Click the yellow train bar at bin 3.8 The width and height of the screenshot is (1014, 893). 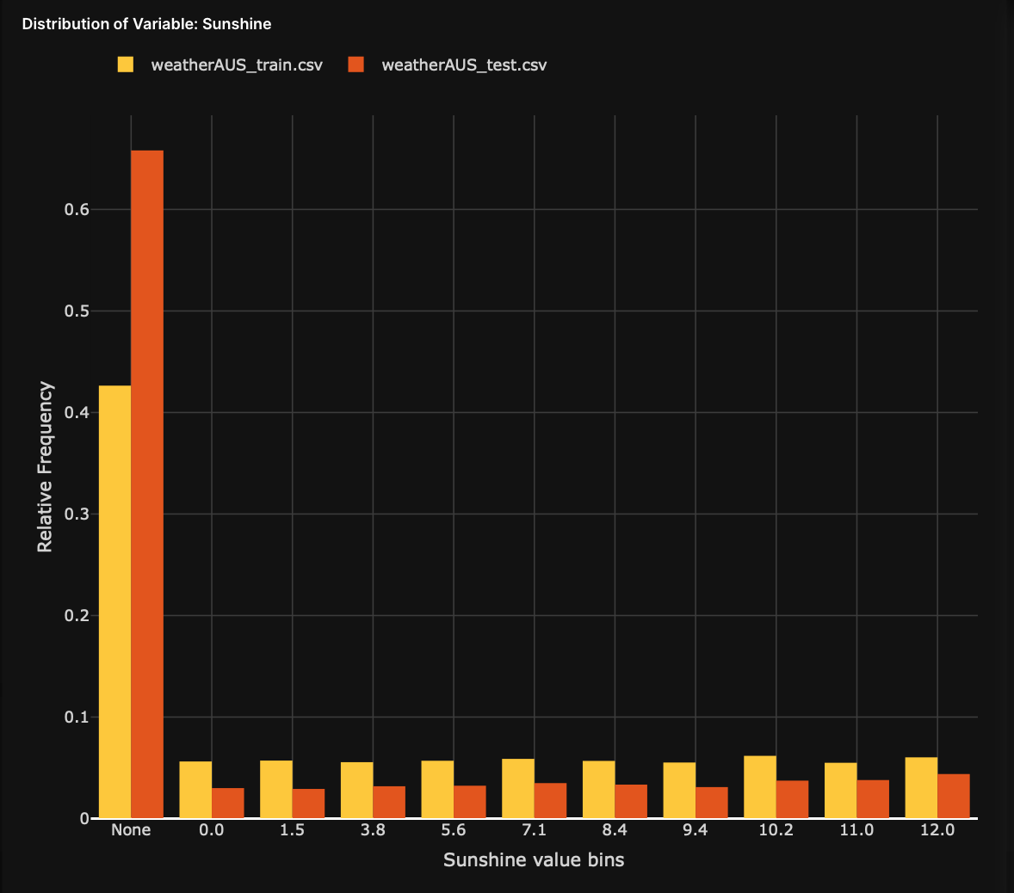356,790
